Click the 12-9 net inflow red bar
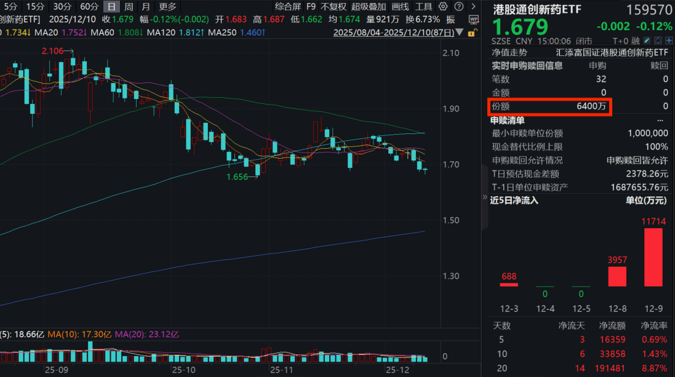Viewport: 675px width, 377px height. pyautogui.click(x=653, y=257)
